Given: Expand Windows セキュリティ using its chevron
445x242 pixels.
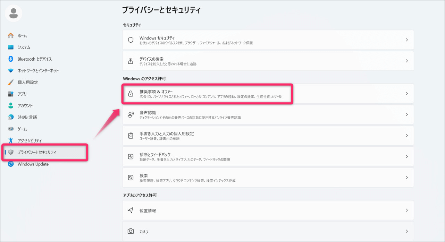Looking at the screenshot, I should (406, 40).
